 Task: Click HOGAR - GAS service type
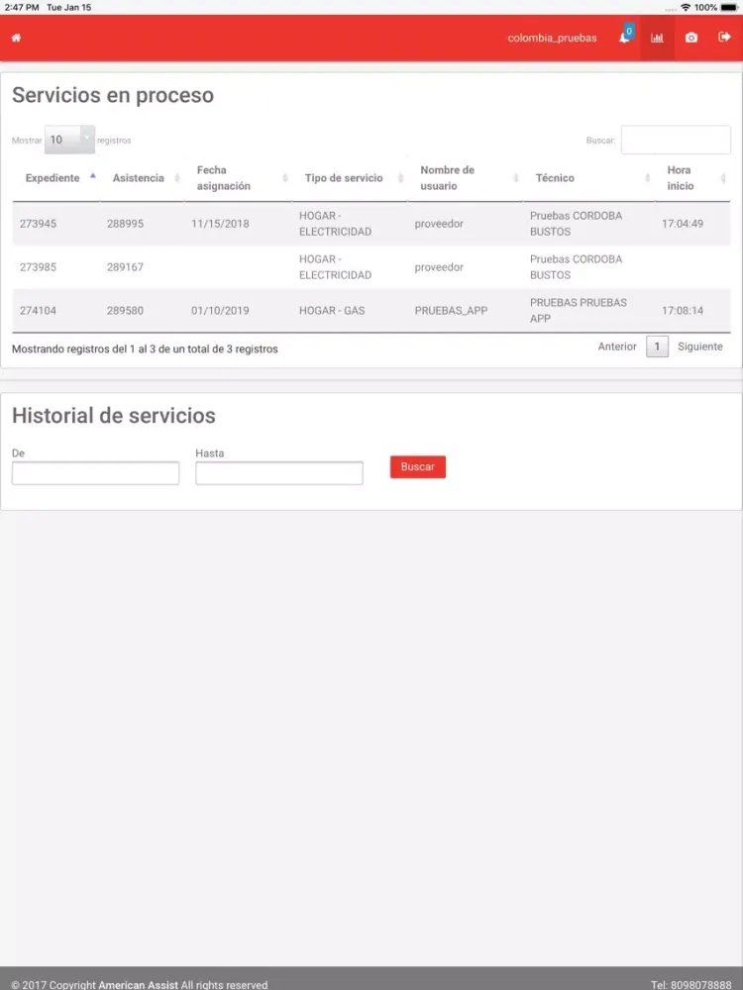pos(332,311)
